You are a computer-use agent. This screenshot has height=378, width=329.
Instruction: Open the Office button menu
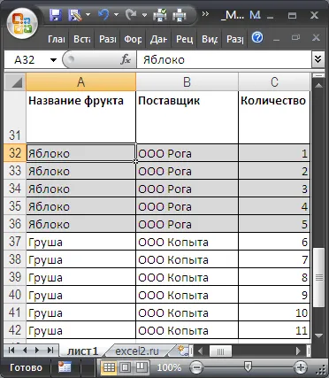click(22, 23)
